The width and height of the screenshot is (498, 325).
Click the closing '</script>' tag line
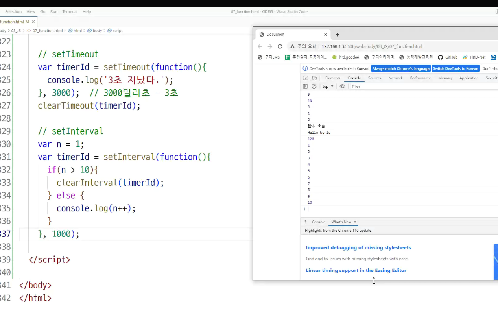50,260
